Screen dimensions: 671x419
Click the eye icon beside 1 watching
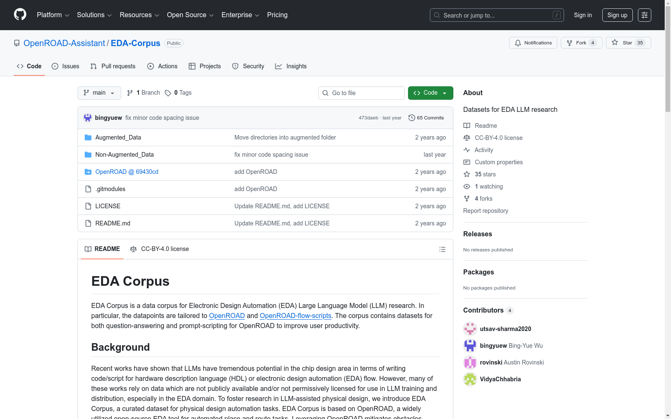pos(467,186)
